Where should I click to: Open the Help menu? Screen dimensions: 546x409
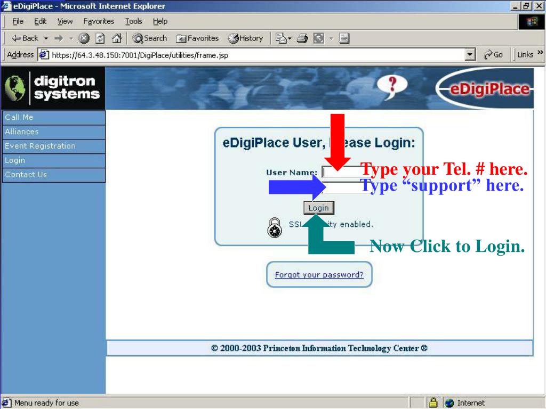pos(160,21)
